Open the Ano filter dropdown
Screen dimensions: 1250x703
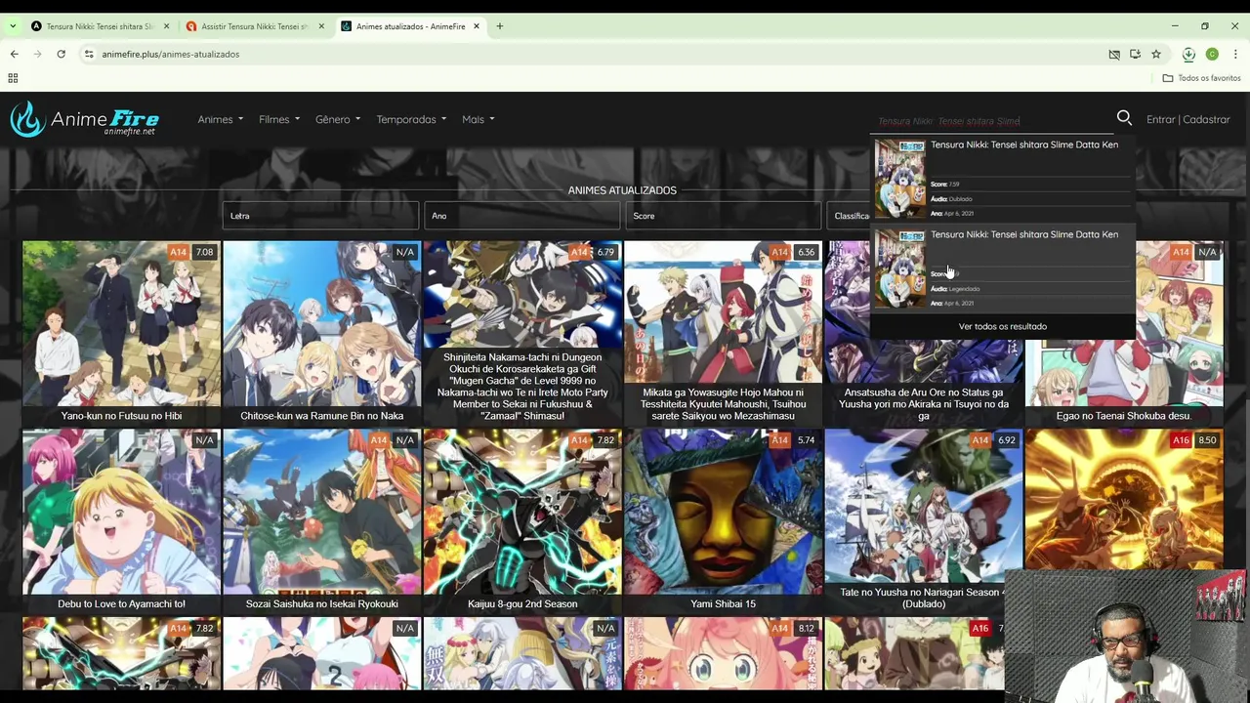521,216
